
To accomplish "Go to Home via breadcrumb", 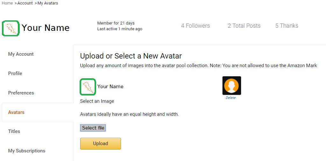I will tap(7, 3).
